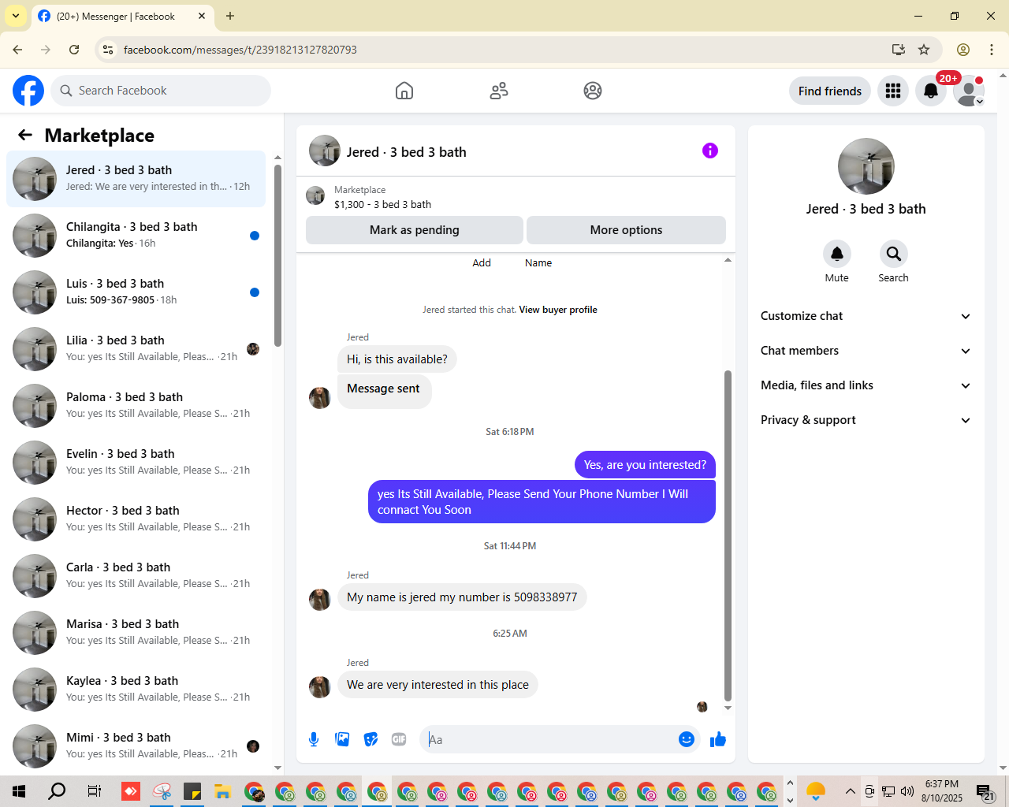1009x807 pixels.
Task: Go back using the Marketplace arrow
Action: 25,136
